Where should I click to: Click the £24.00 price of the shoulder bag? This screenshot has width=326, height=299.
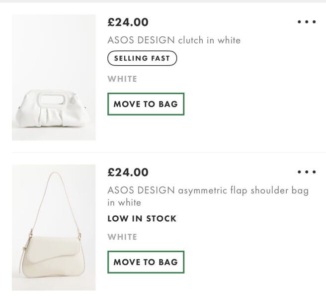tap(128, 172)
